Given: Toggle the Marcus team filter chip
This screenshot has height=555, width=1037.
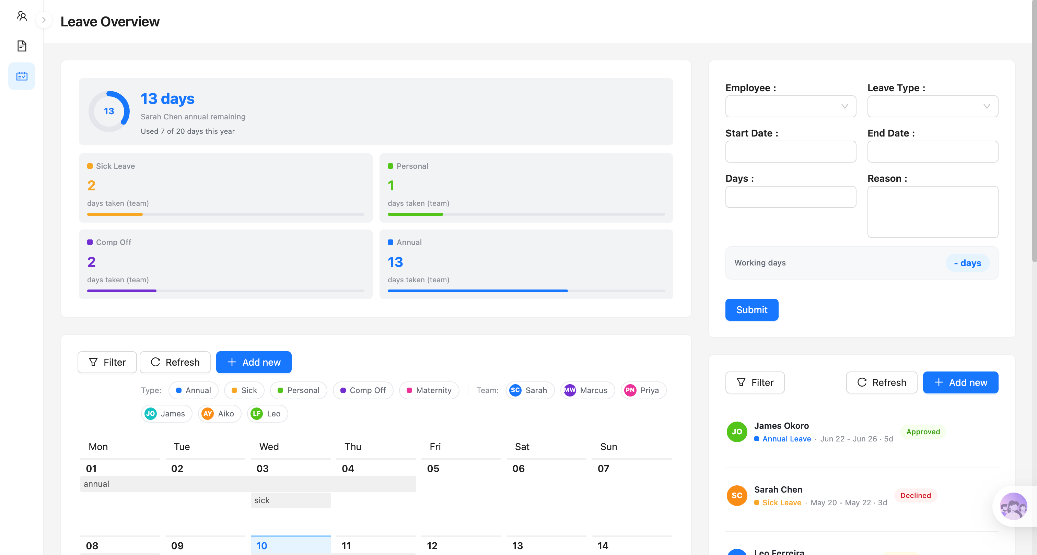Looking at the screenshot, I should 587,390.
